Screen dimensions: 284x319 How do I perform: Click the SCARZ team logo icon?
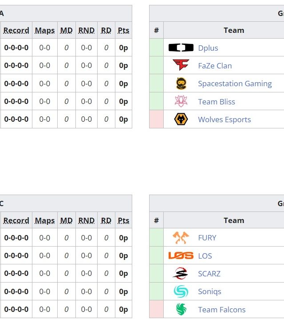pyautogui.click(x=181, y=273)
